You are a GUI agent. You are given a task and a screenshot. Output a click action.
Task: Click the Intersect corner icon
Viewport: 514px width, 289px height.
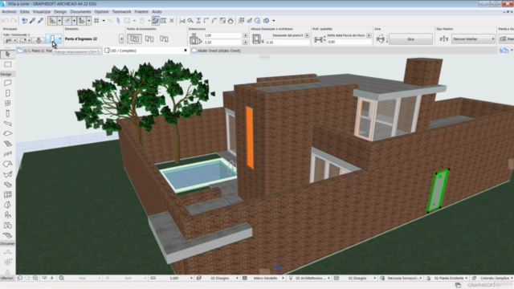coord(206,21)
